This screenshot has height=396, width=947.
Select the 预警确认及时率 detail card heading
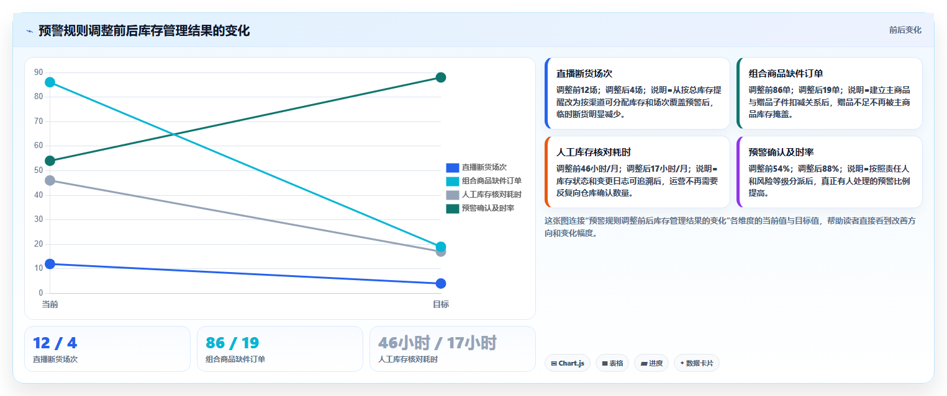click(x=781, y=152)
